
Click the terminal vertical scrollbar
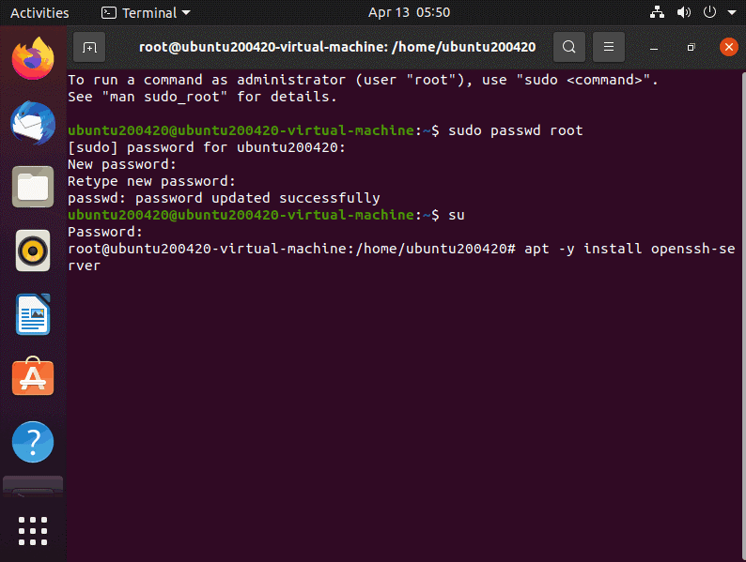click(x=743, y=316)
